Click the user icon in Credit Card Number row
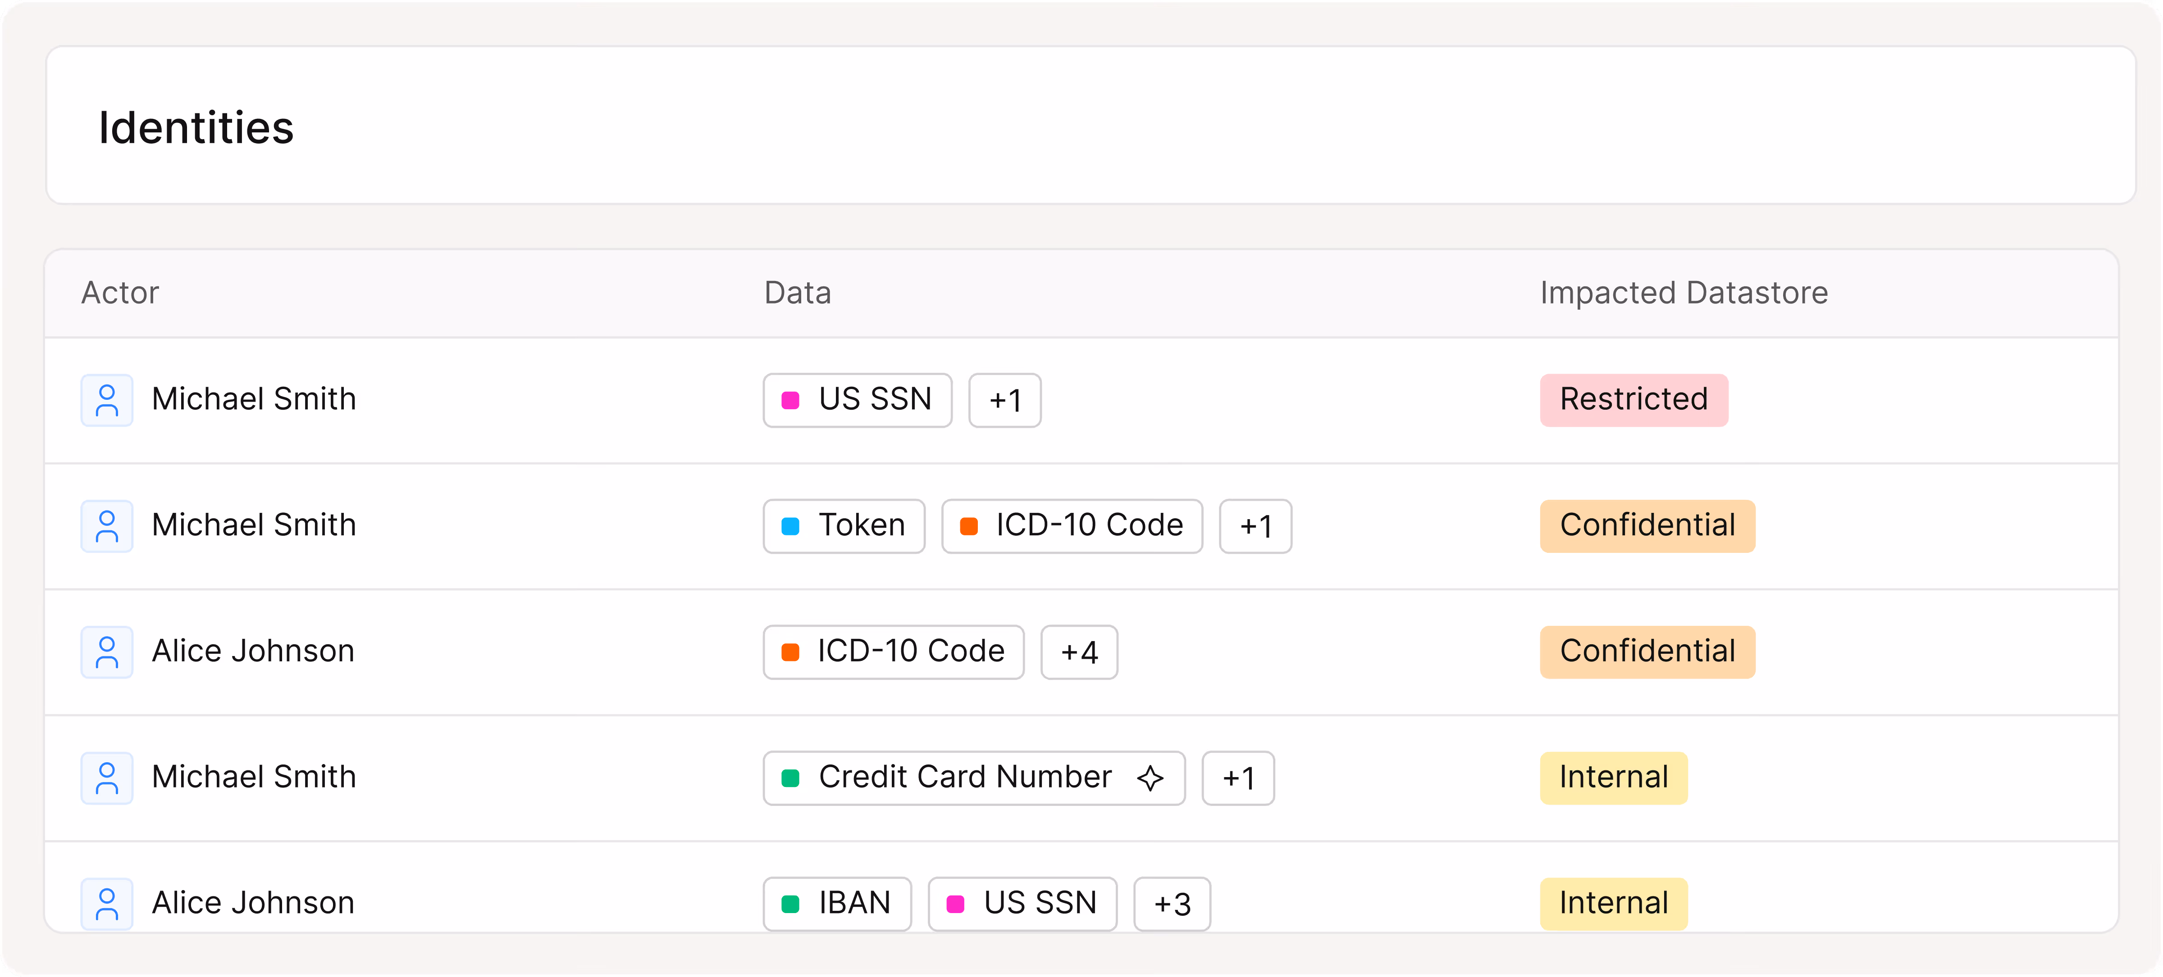The width and height of the screenshot is (2163, 977). point(107,778)
